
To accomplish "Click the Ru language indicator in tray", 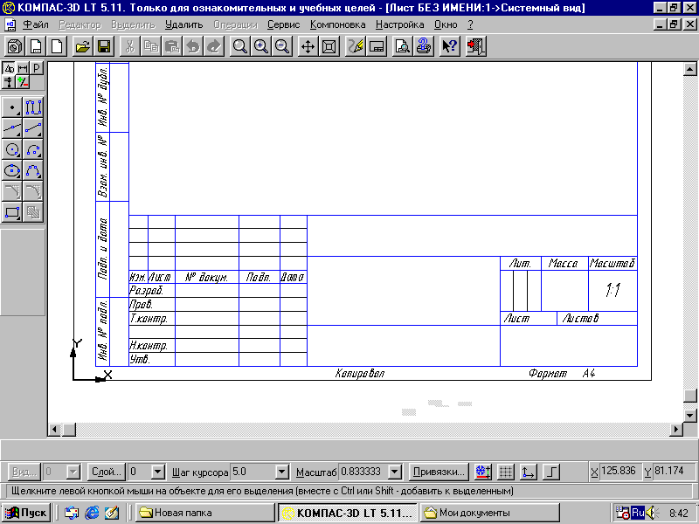I will click(x=638, y=513).
